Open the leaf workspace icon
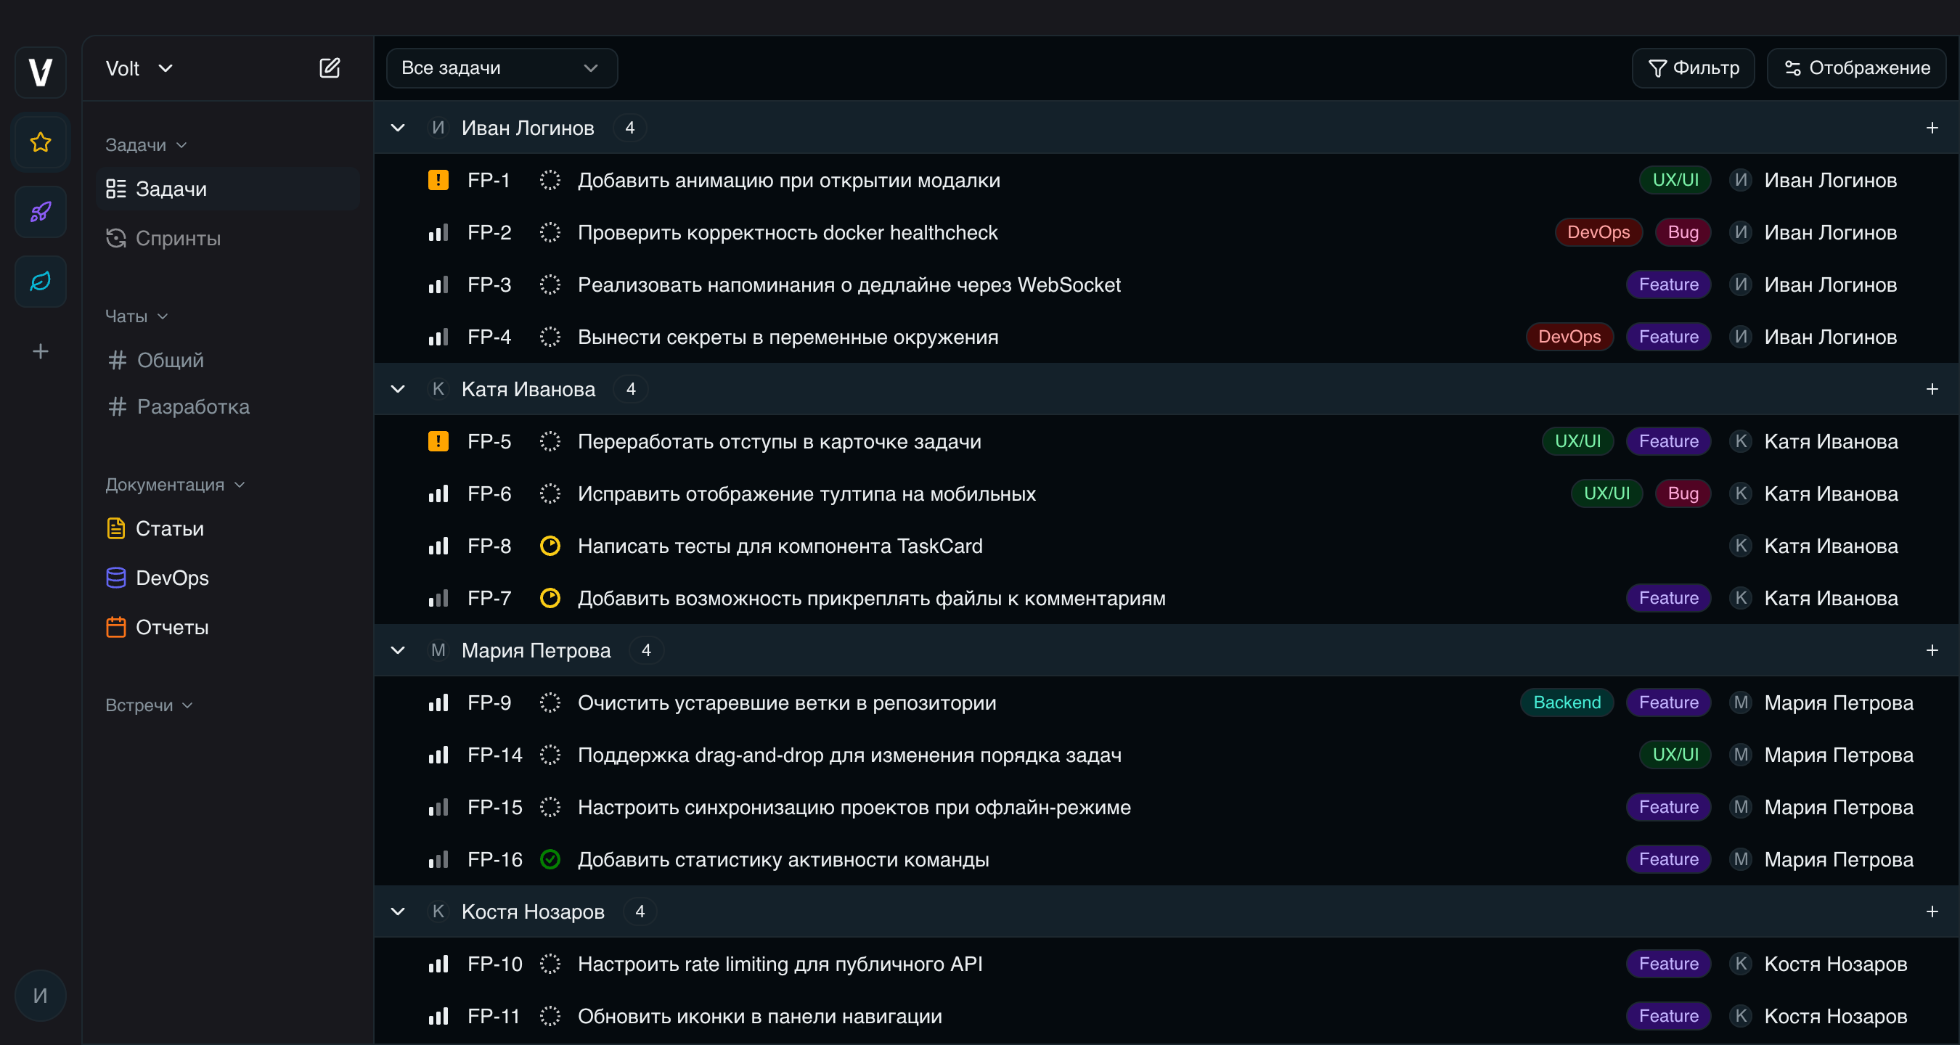The image size is (1960, 1045). pos(41,282)
